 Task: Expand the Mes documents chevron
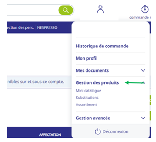coord(143,70)
